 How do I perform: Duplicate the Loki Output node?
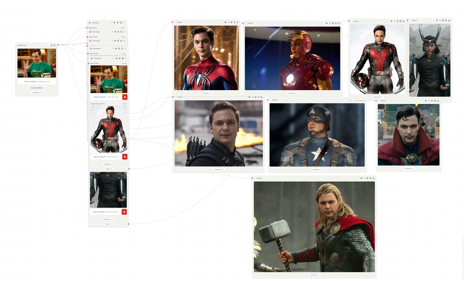point(443,20)
